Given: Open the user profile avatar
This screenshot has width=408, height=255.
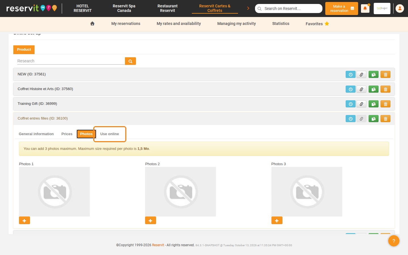Looking at the screenshot, I should click(400, 8).
